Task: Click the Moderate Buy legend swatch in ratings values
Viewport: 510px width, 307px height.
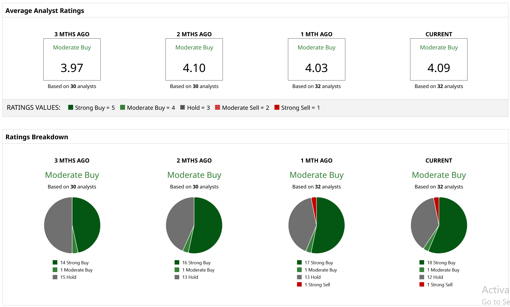Action: [123, 107]
